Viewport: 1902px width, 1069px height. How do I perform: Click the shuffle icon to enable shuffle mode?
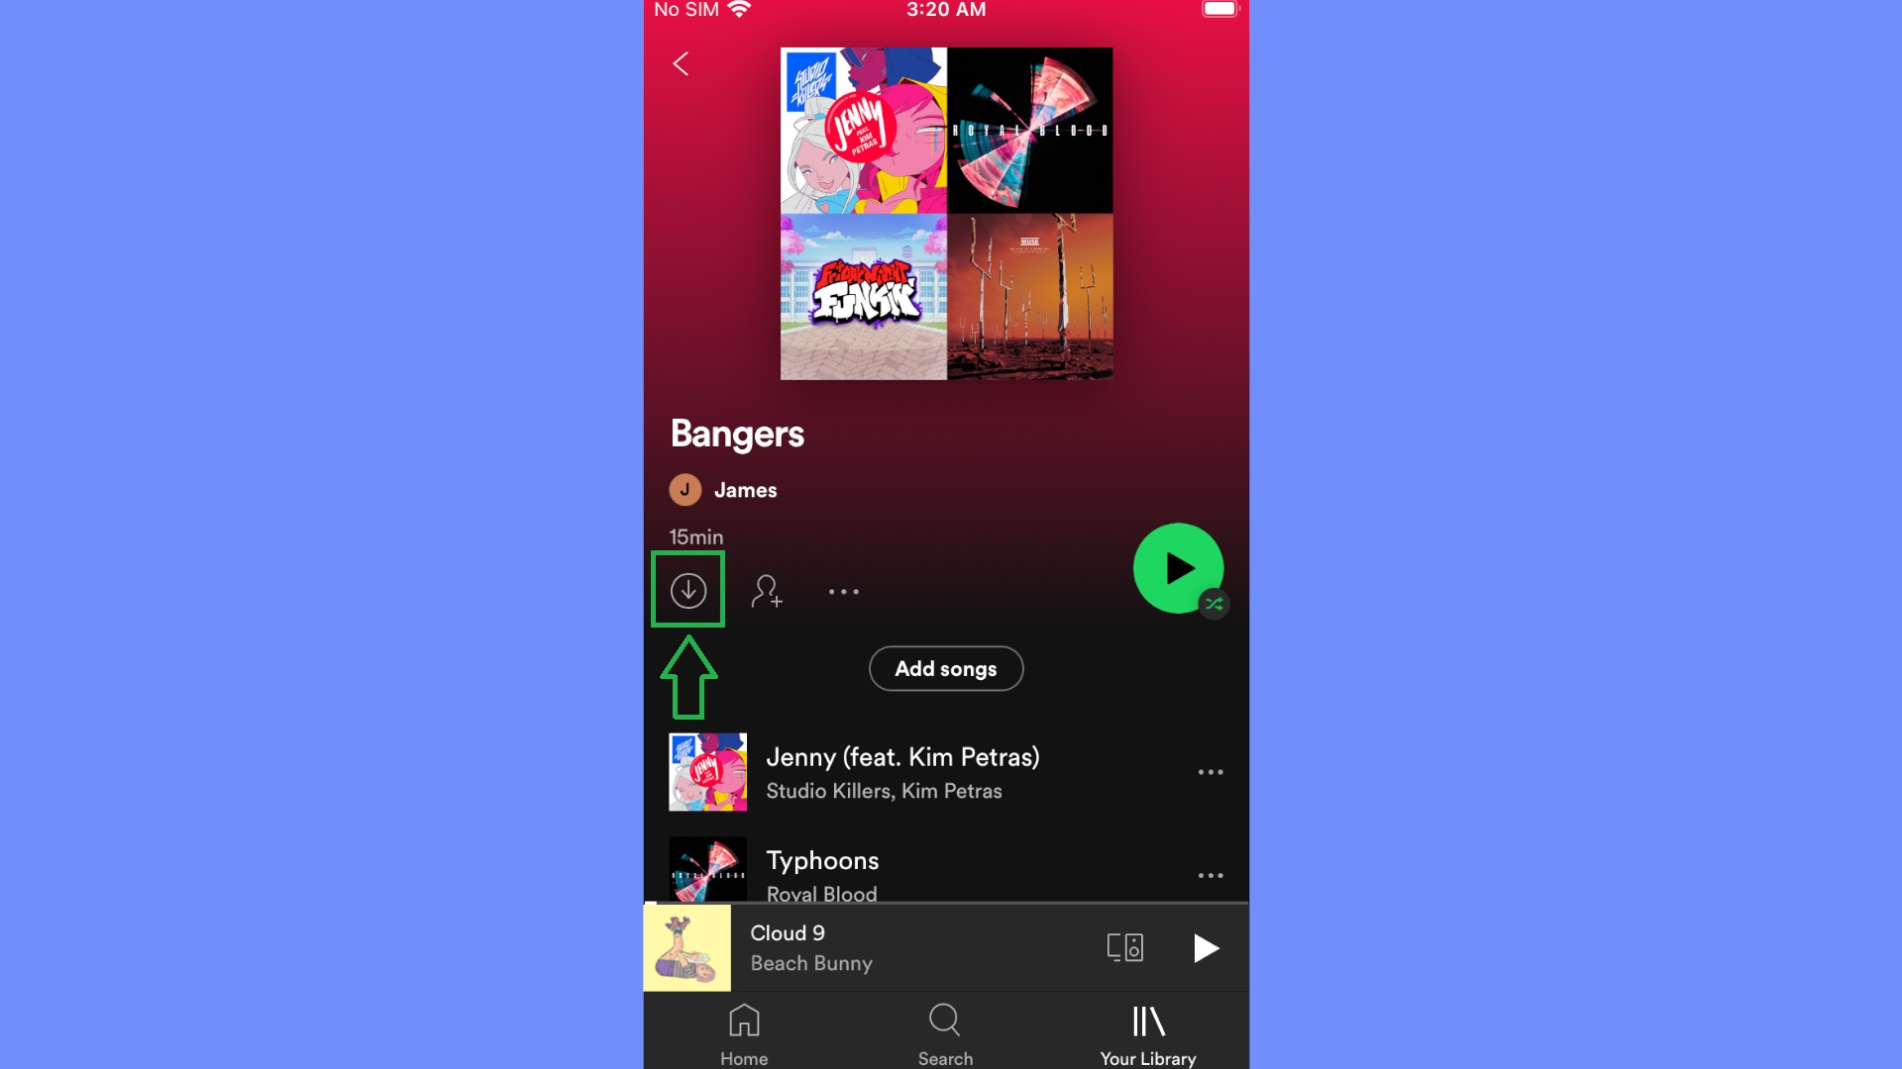pyautogui.click(x=1213, y=603)
